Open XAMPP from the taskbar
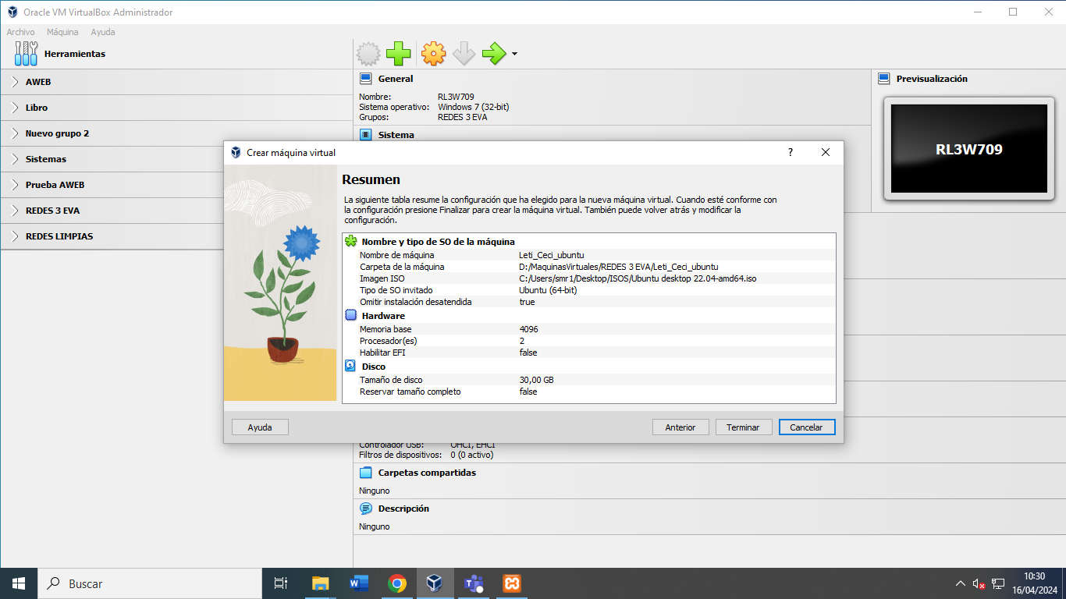The height and width of the screenshot is (599, 1066). [512, 583]
